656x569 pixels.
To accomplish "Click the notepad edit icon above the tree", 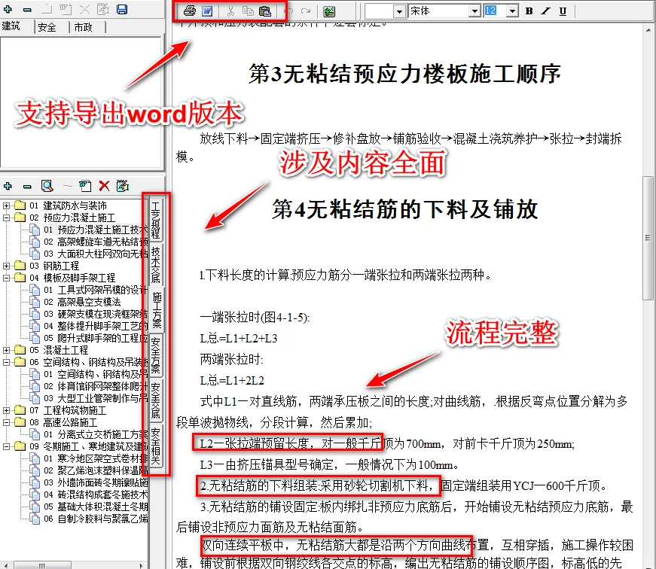I will tap(122, 185).
